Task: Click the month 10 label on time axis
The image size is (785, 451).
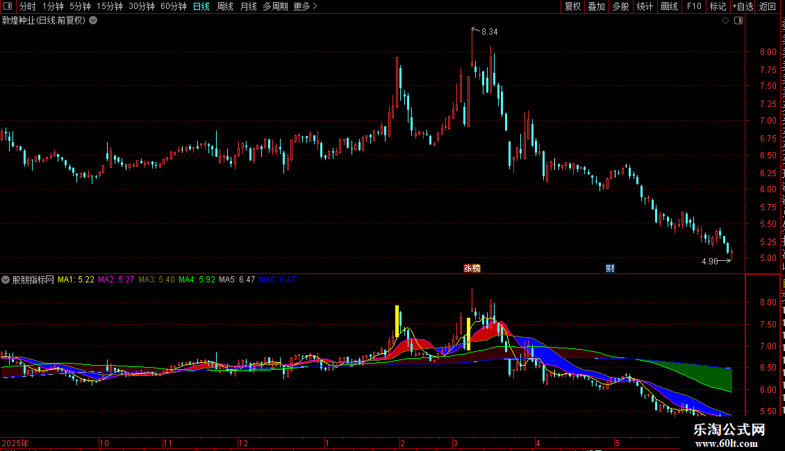Action: coord(104,443)
